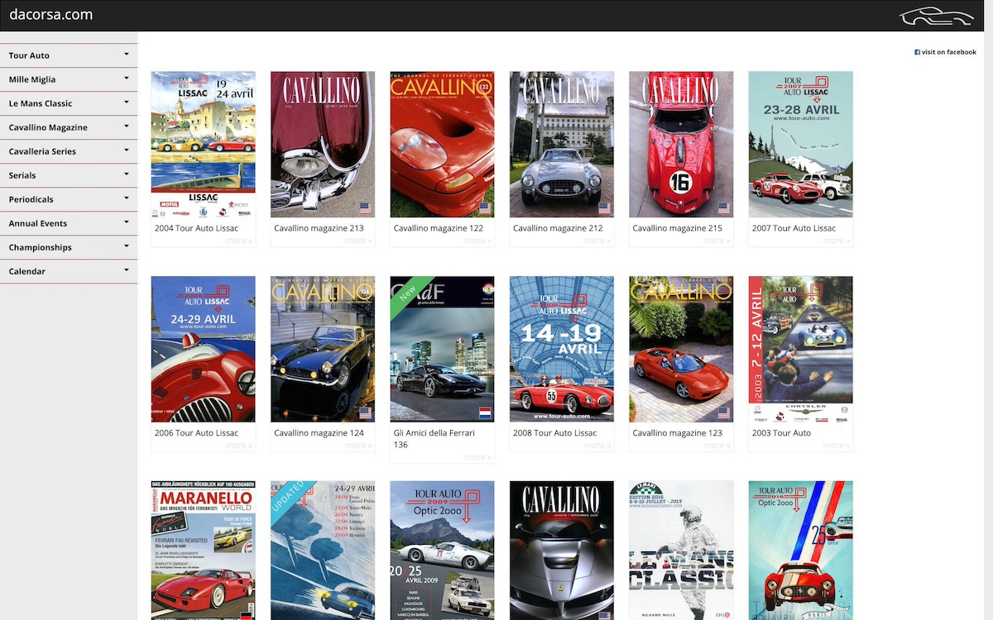Click the Facebook icon near visit on facebook
The image size is (993, 620).
point(917,52)
